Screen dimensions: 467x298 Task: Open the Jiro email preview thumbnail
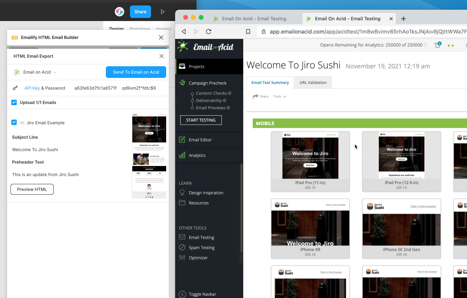[x=149, y=156]
